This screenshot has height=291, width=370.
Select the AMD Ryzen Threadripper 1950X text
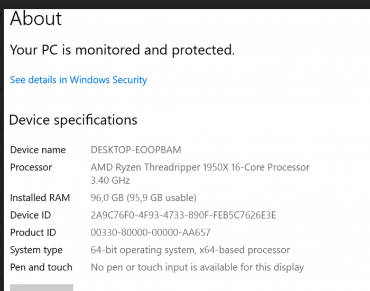160,167
